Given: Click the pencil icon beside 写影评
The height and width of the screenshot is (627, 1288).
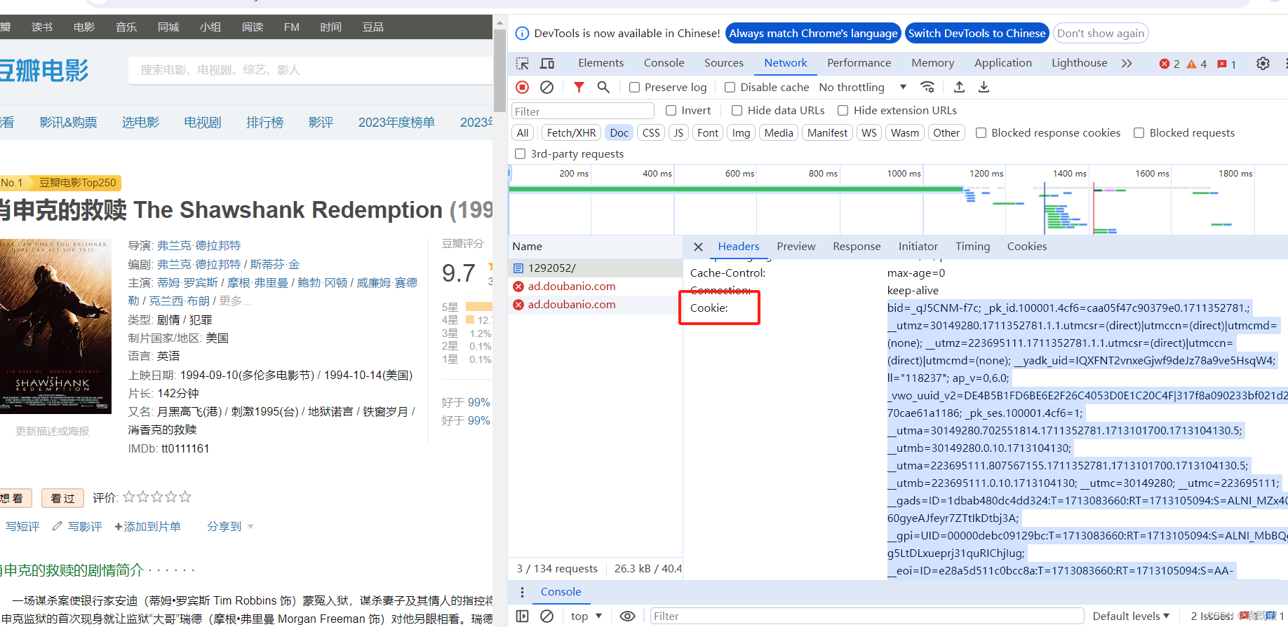Looking at the screenshot, I should [58, 525].
